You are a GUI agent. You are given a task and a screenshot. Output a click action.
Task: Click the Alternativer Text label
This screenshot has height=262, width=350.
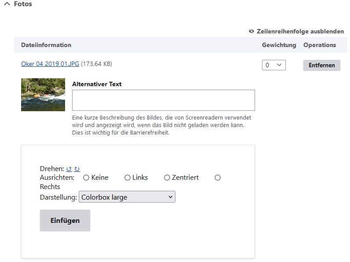pyautogui.click(x=97, y=84)
